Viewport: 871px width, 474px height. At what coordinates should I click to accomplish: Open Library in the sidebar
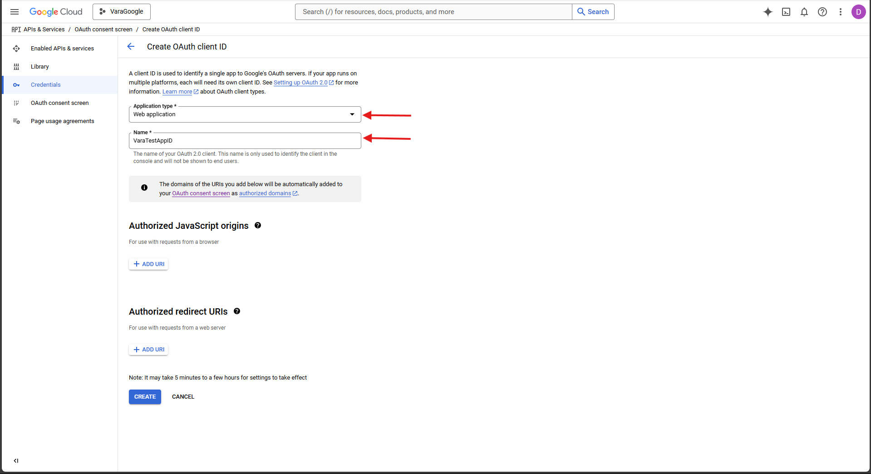coord(60,67)
